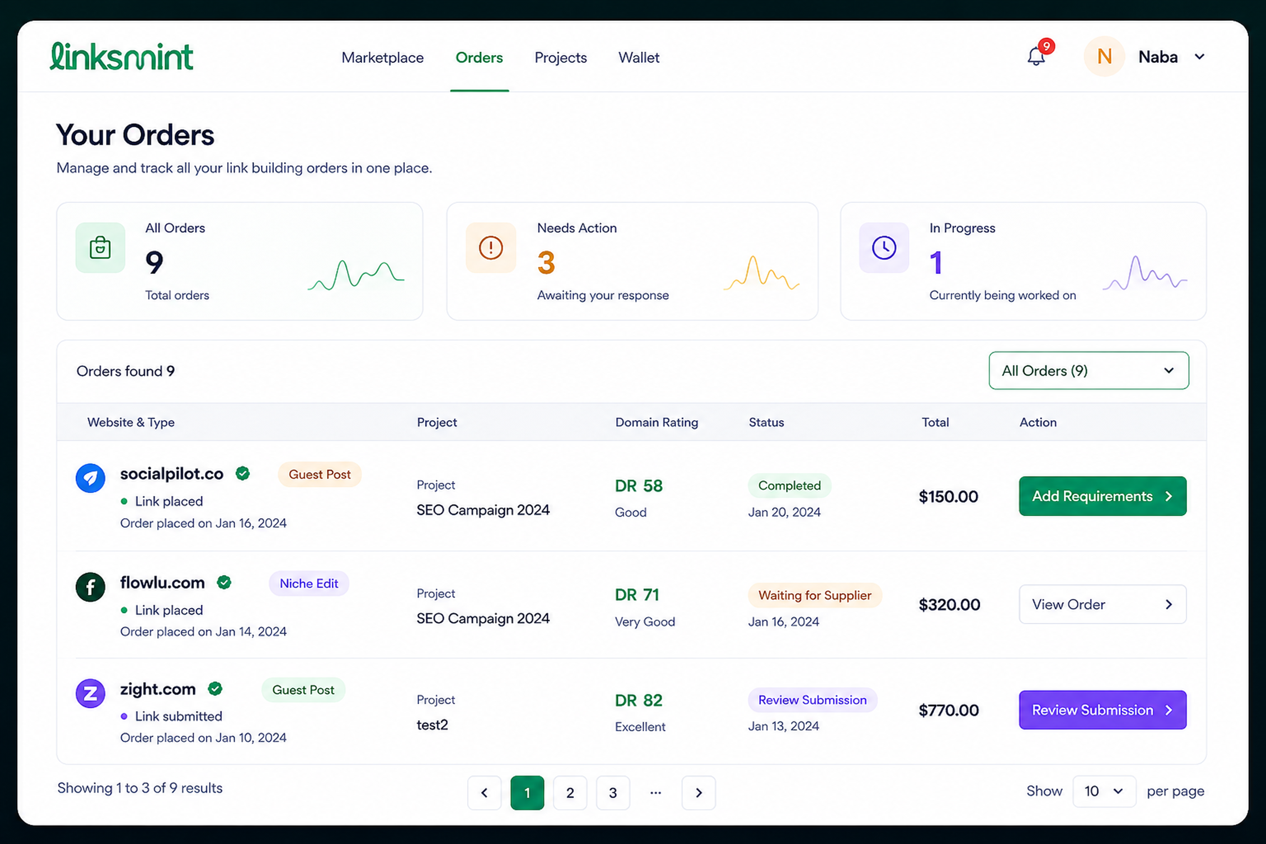1266x844 pixels.
Task: Click the verified badge next to zight.com
Action: click(215, 689)
